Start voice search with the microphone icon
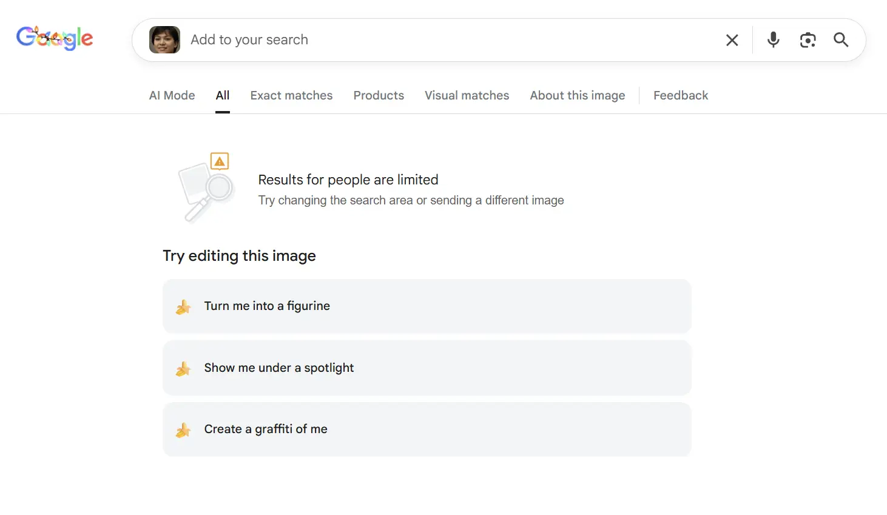 (x=773, y=40)
